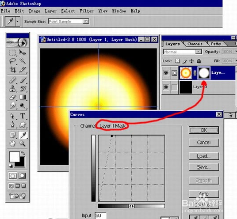
Task: Select the Rectangular Marquee tool
Action: 12,53
